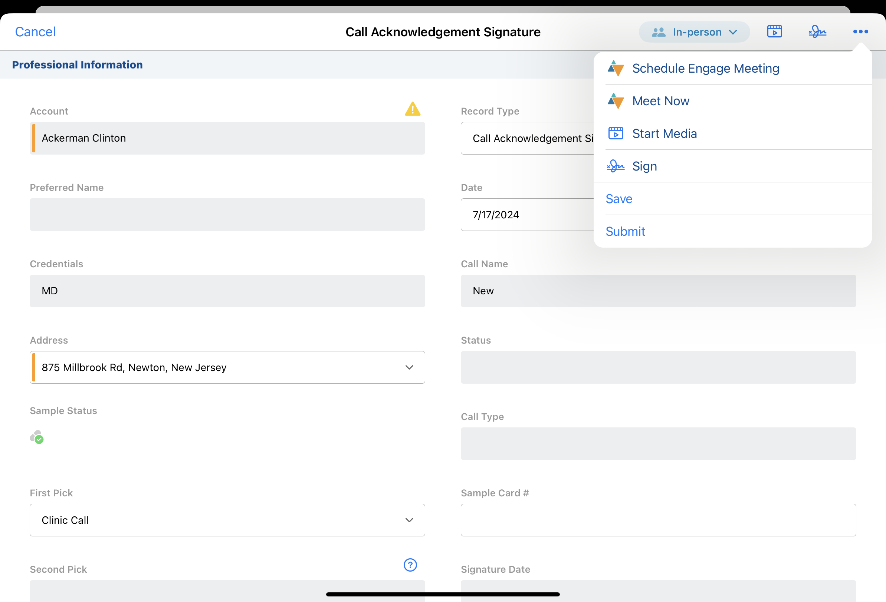Open the In-person call channel dropdown
The width and height of the screenshot is (886, 602).
point(694,32)
